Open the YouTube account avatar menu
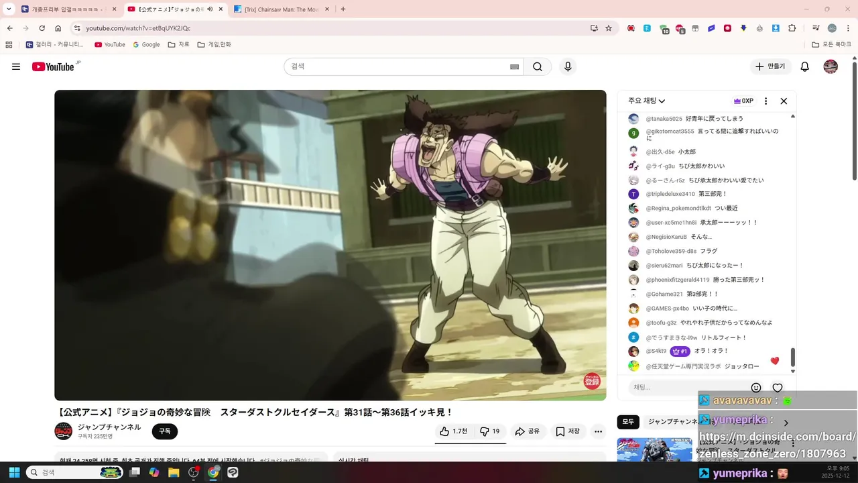 coord(831,66)
